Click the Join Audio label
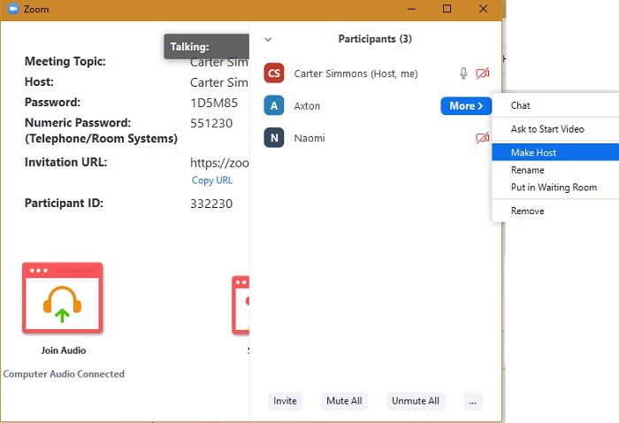 pyautogui.click(x=63, y=350)
